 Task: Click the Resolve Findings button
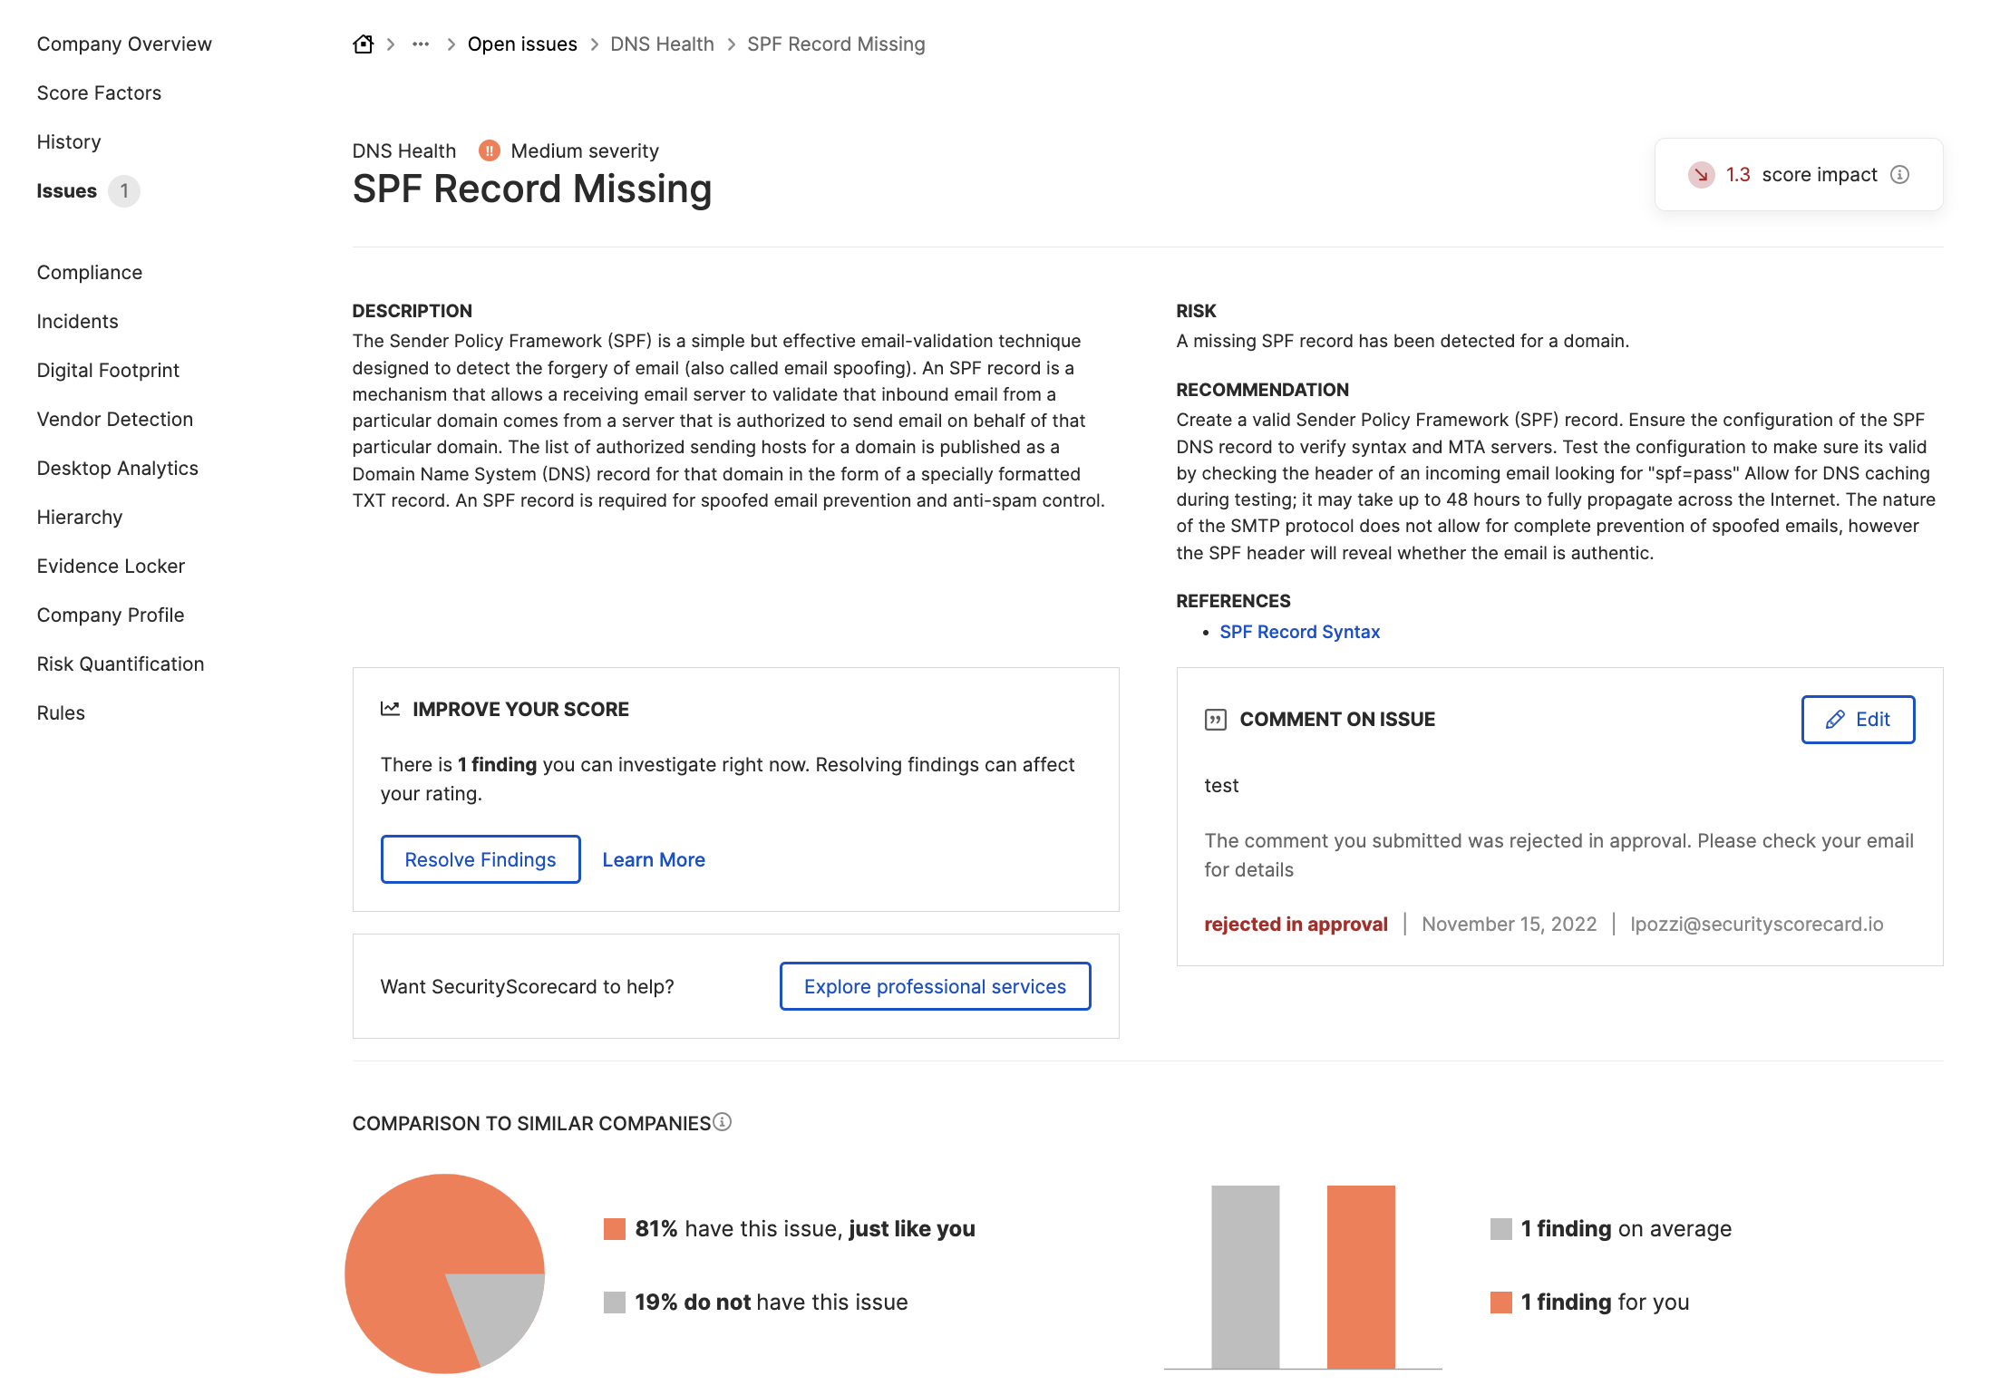(x=480, y=859)
